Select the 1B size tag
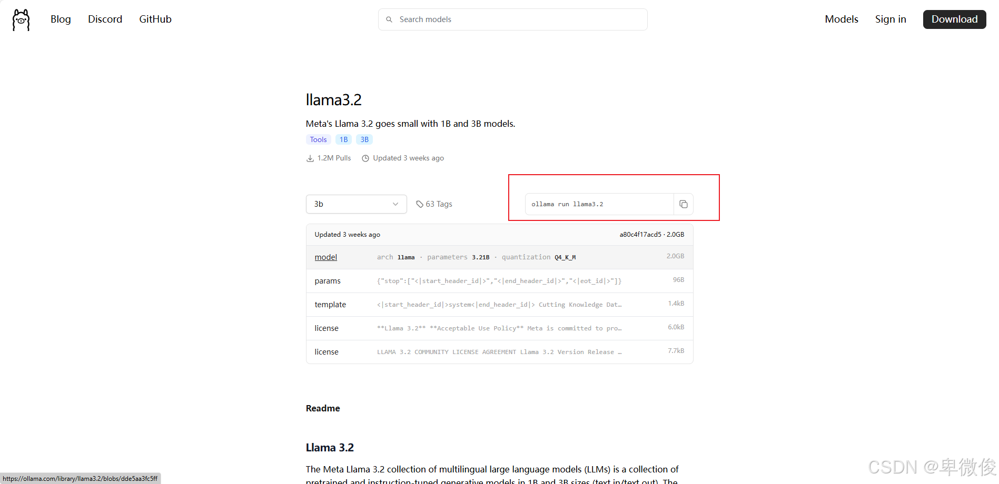 coord(343,139)
